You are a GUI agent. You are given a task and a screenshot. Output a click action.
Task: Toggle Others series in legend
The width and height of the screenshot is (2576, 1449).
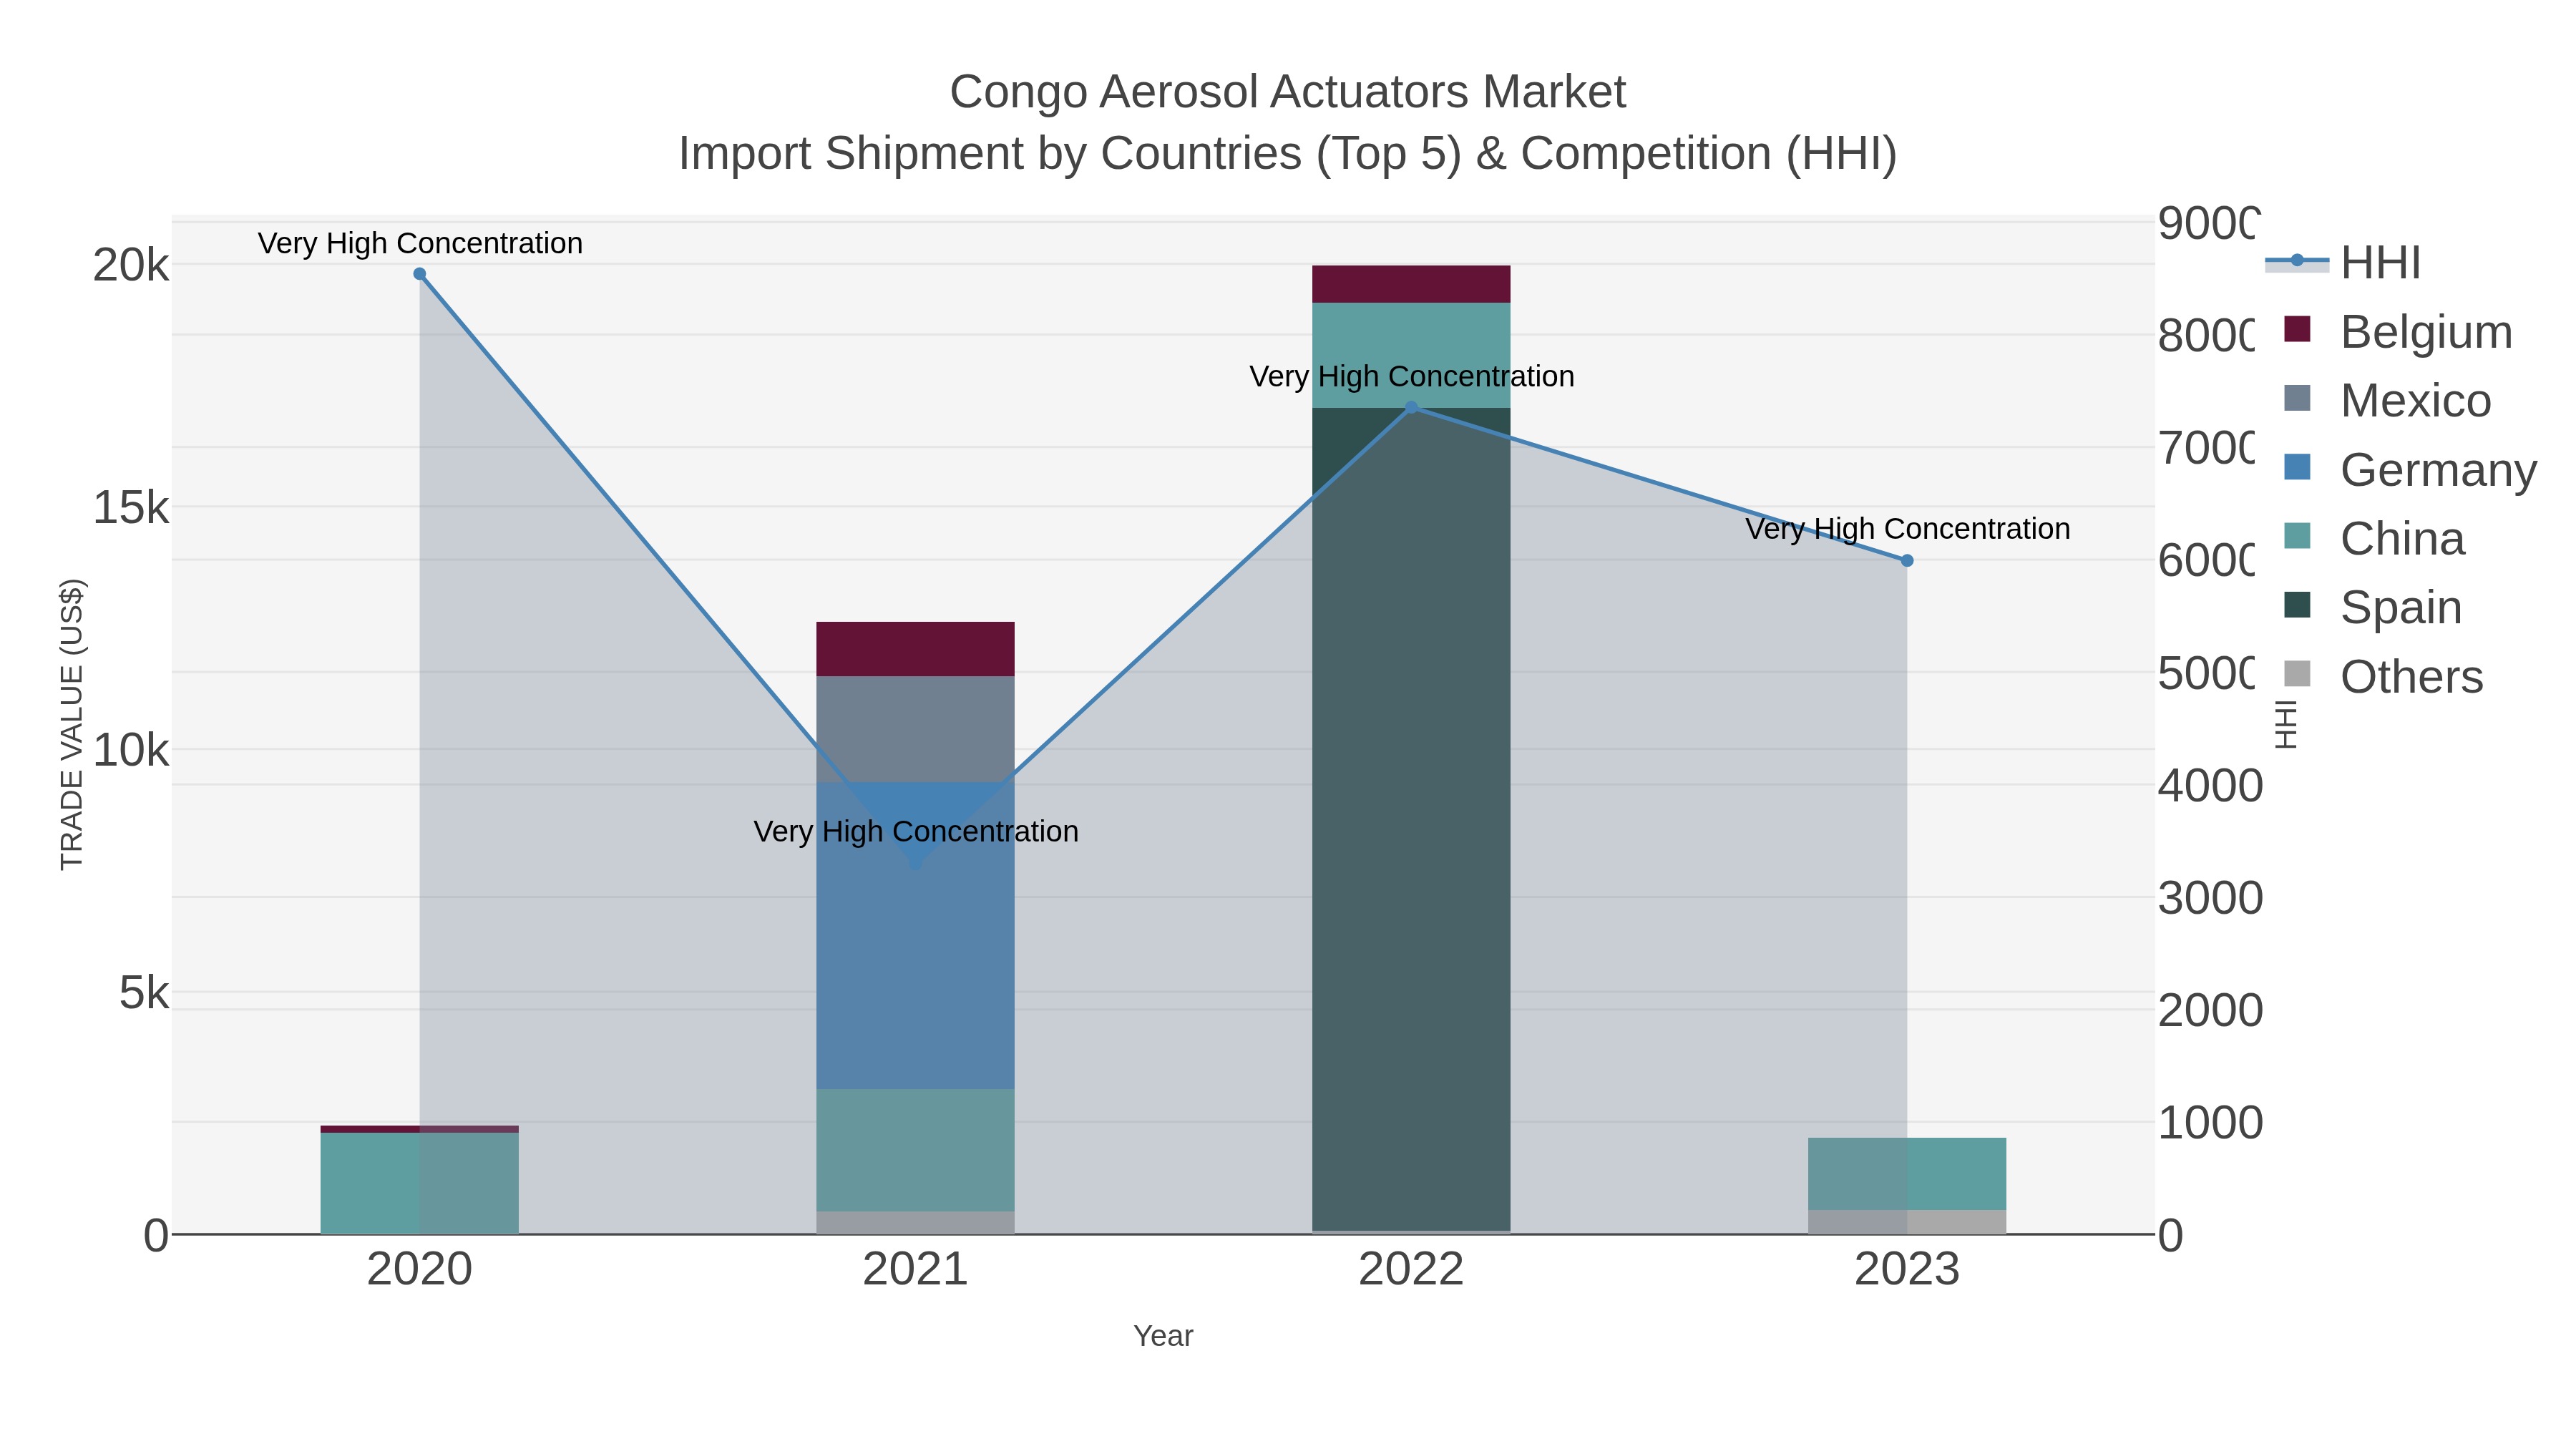(x=2383, y=676)
